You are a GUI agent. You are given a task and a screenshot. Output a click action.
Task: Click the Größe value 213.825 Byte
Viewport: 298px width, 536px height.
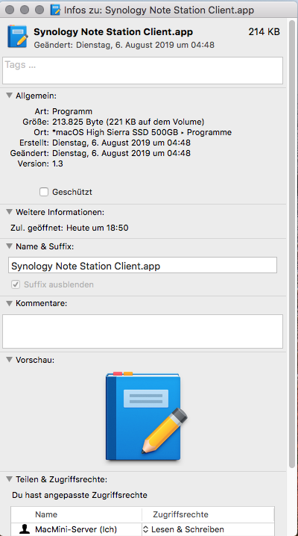128,122
